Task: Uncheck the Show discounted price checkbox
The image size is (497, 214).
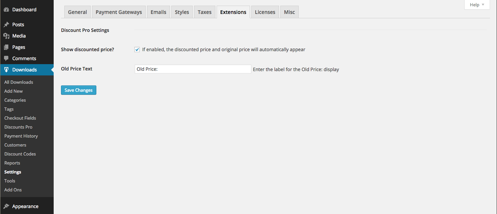Action: tap(137, 50)
